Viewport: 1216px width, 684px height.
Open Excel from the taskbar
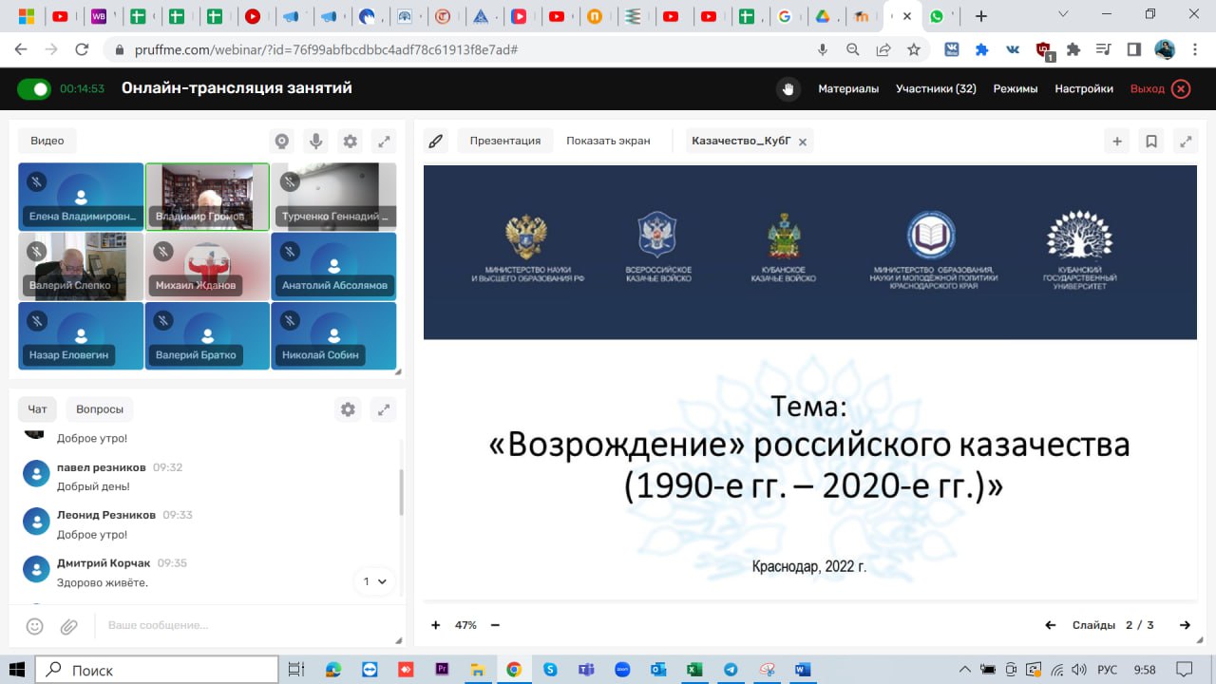coord(694,670)
